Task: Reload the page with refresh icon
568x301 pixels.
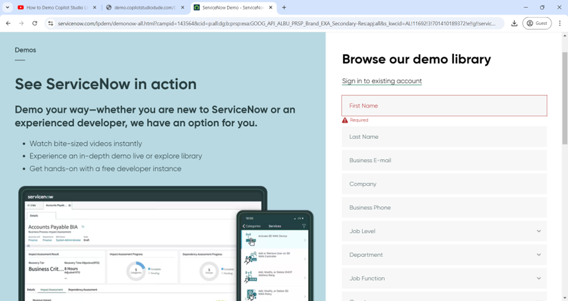Action: [35, 24]
